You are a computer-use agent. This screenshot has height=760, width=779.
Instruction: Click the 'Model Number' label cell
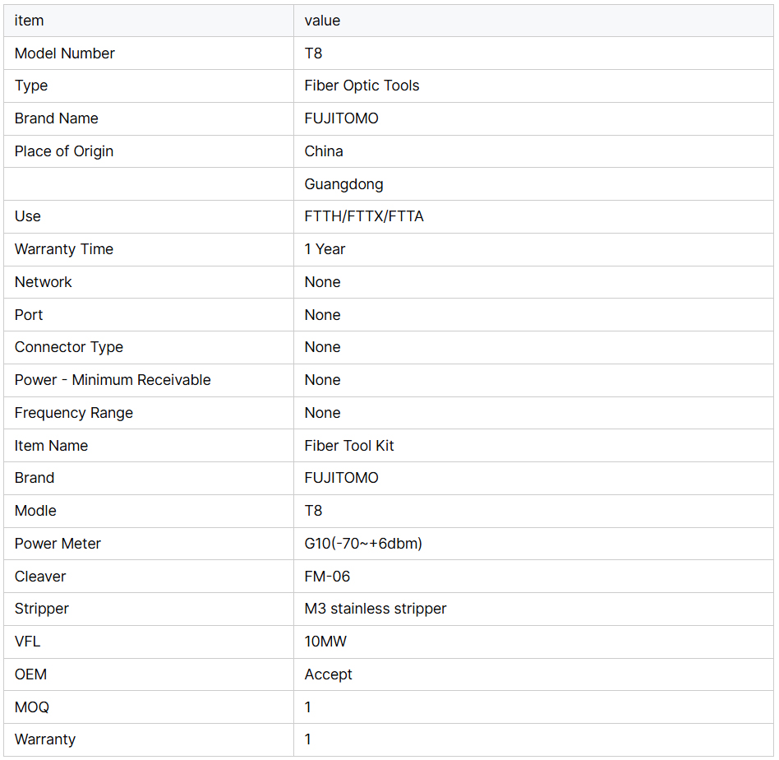pyautogui.click(x=65, y=53)
